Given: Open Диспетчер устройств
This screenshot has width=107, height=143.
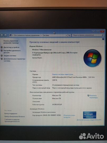Looking at the screenshot, I should 11,47.
